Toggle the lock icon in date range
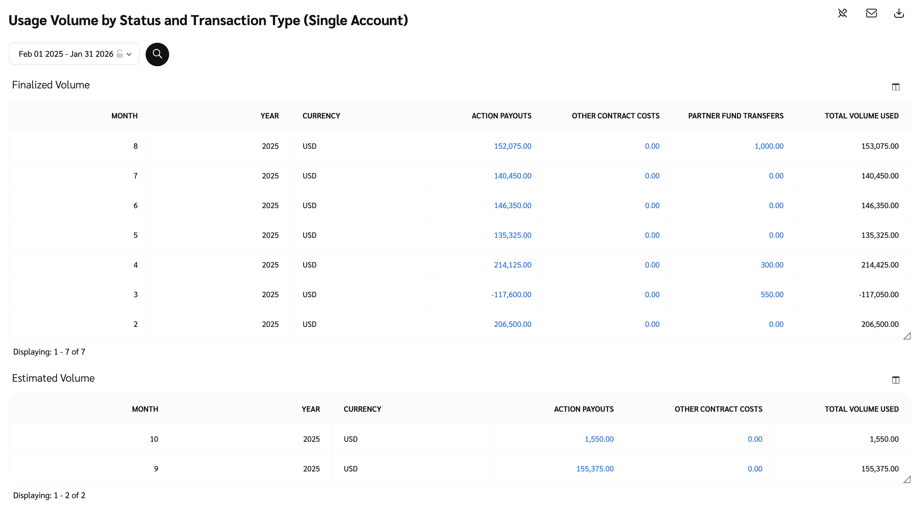The image size is (924, 507). pos(120,54)
